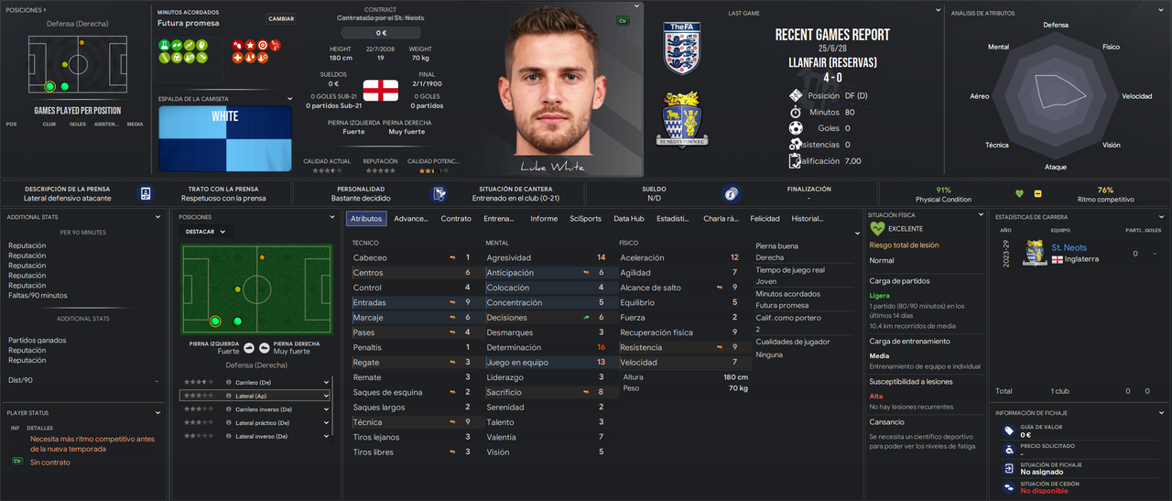Click the green Excelente heart icon
The width and height of the screenshot is (1172, 501).
(877, 228)
